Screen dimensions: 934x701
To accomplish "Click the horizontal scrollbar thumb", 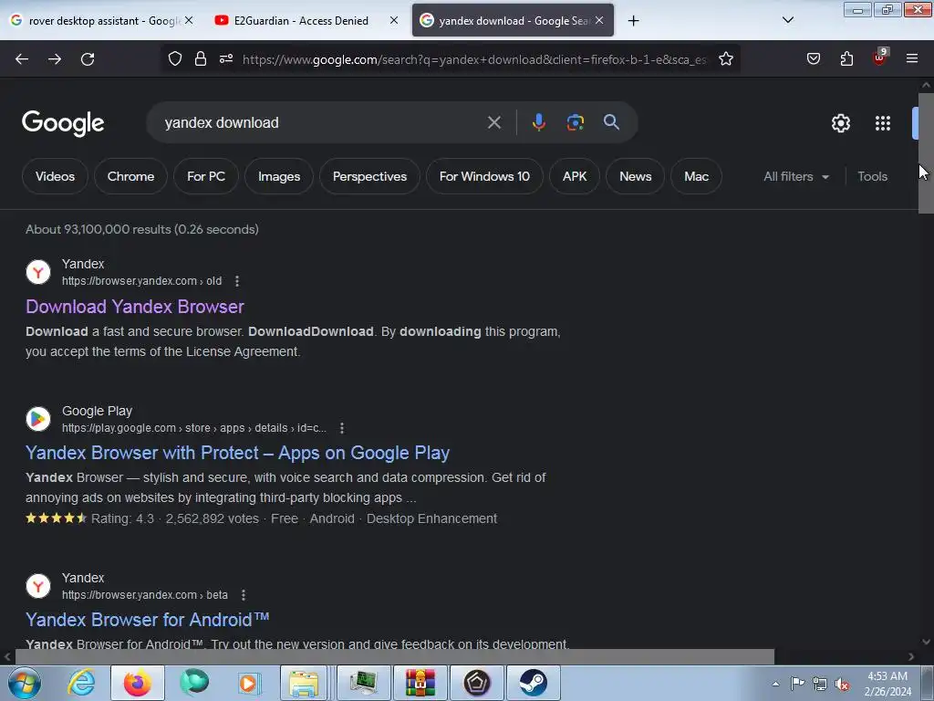I will [x=394, y=657].
